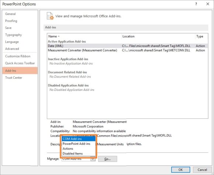Viewport: 214px width, 175px height.
Task: Open the Help question mark icon
Action: click(196, 4)
